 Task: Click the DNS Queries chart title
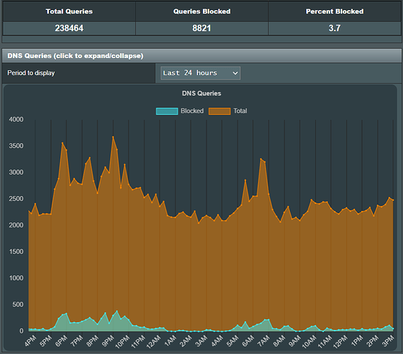coord(201,93)
